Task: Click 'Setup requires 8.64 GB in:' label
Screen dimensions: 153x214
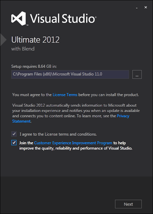Action: click(34, 67)
